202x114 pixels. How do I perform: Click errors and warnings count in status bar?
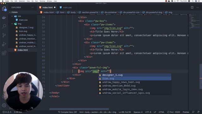7,112
